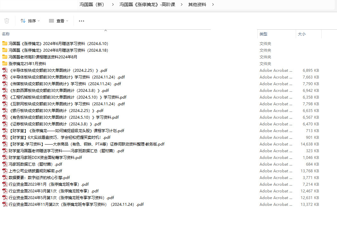Click size value 1,046 KB
The image size is (337, 231).
click(x=311, y=157)
